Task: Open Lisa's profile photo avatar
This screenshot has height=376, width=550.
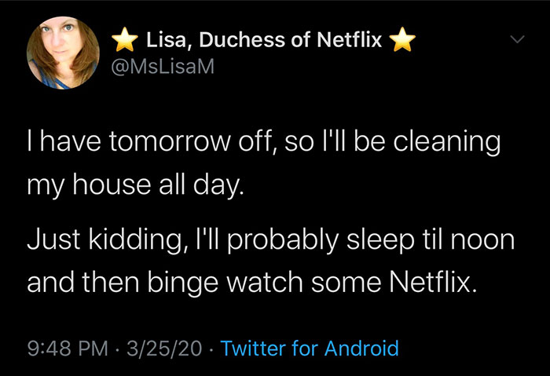Action: (x=63, y=53)
